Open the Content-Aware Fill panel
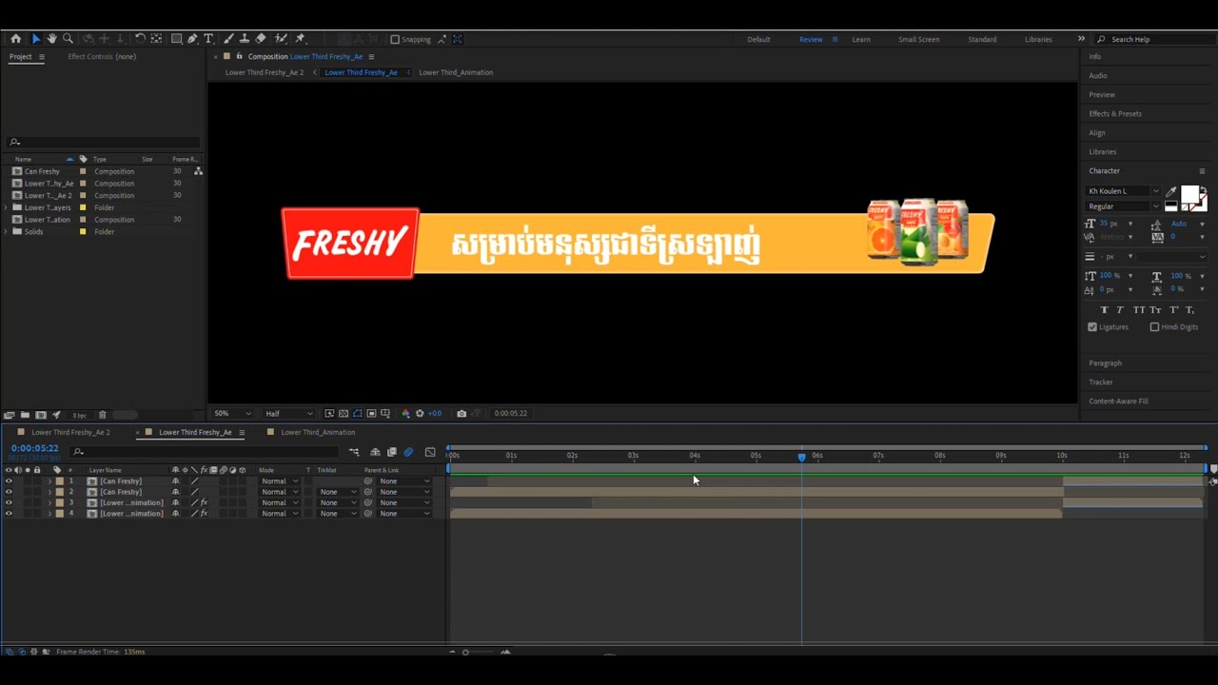The width and height of the screenshot is (1218, 685). [1118, 401]
